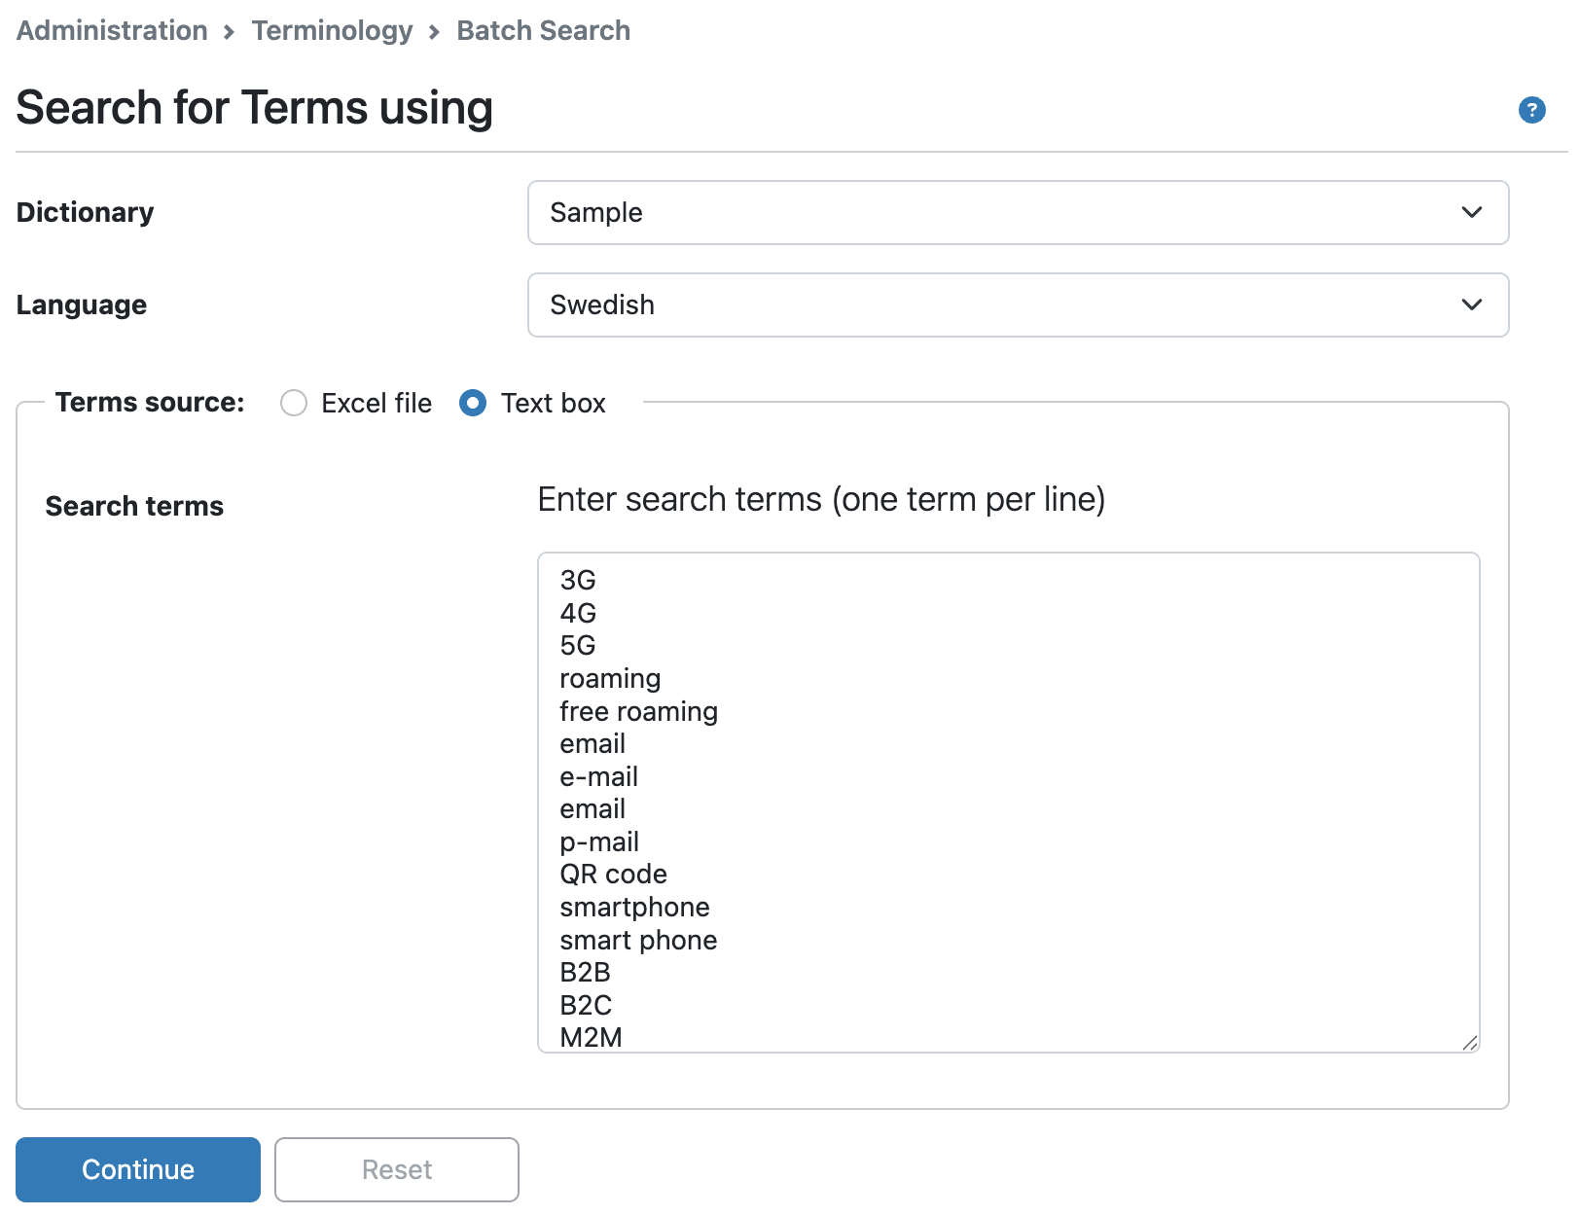Click the 'Dictionary' field label
Screen dimensions: 1580x1216
[85, 212]
